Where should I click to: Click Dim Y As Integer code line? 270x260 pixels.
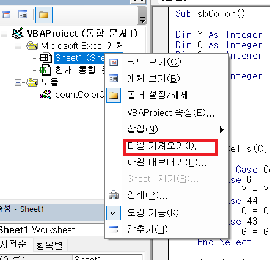tap(219, 35)
